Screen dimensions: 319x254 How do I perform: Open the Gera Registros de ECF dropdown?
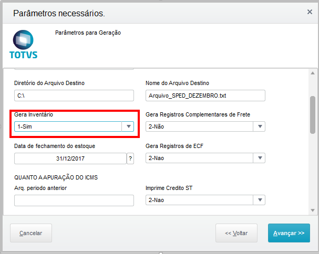pos(259,158)
